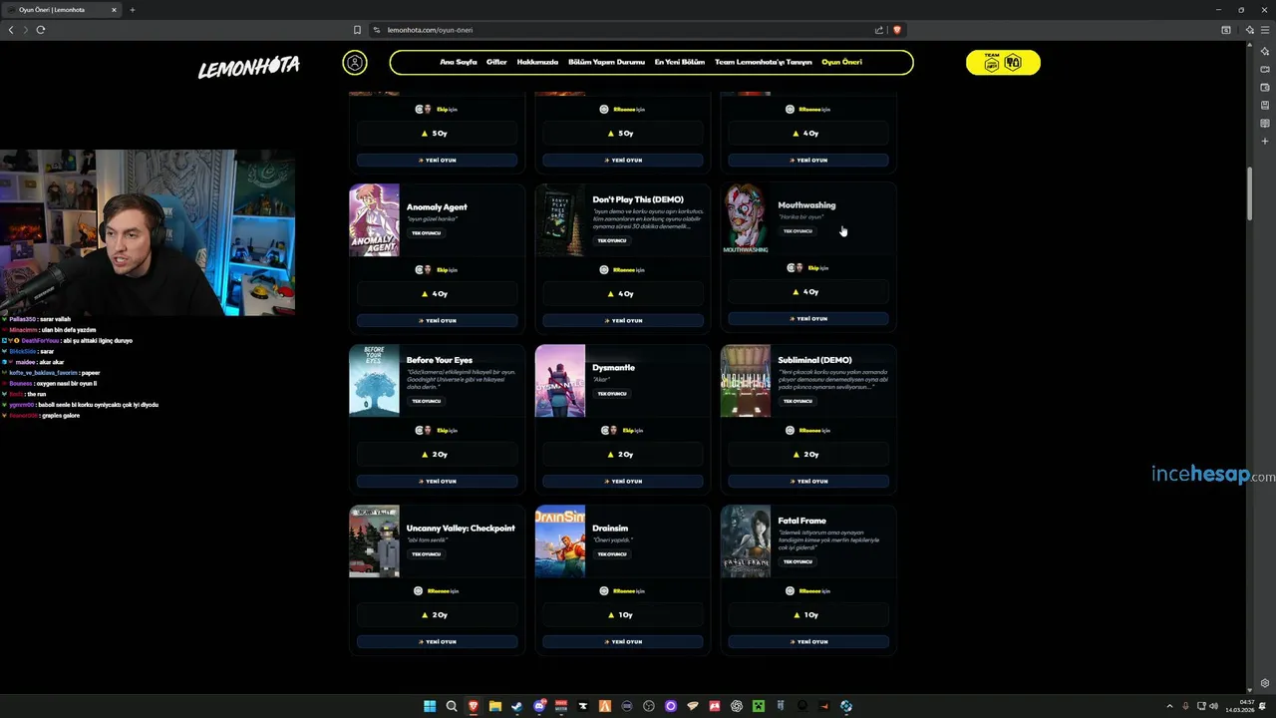Click the page vertical scrollbar thumb
Image resolution: width=1276 pixels, height=718 pixels.
(x=1250, y=194)
